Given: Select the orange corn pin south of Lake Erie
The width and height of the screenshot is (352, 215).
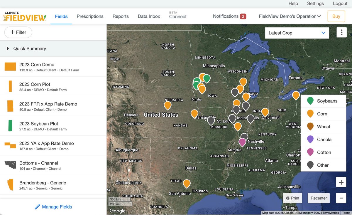Looking at the screenshot, I should [x=296, y=95].
